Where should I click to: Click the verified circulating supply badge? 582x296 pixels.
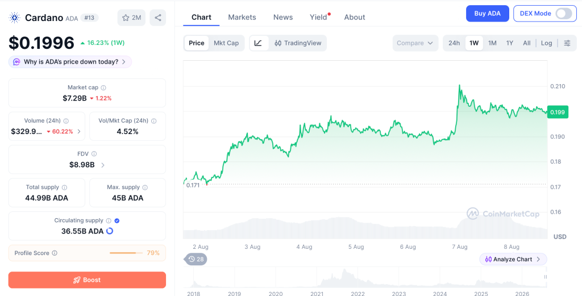(x=117, y=220)
